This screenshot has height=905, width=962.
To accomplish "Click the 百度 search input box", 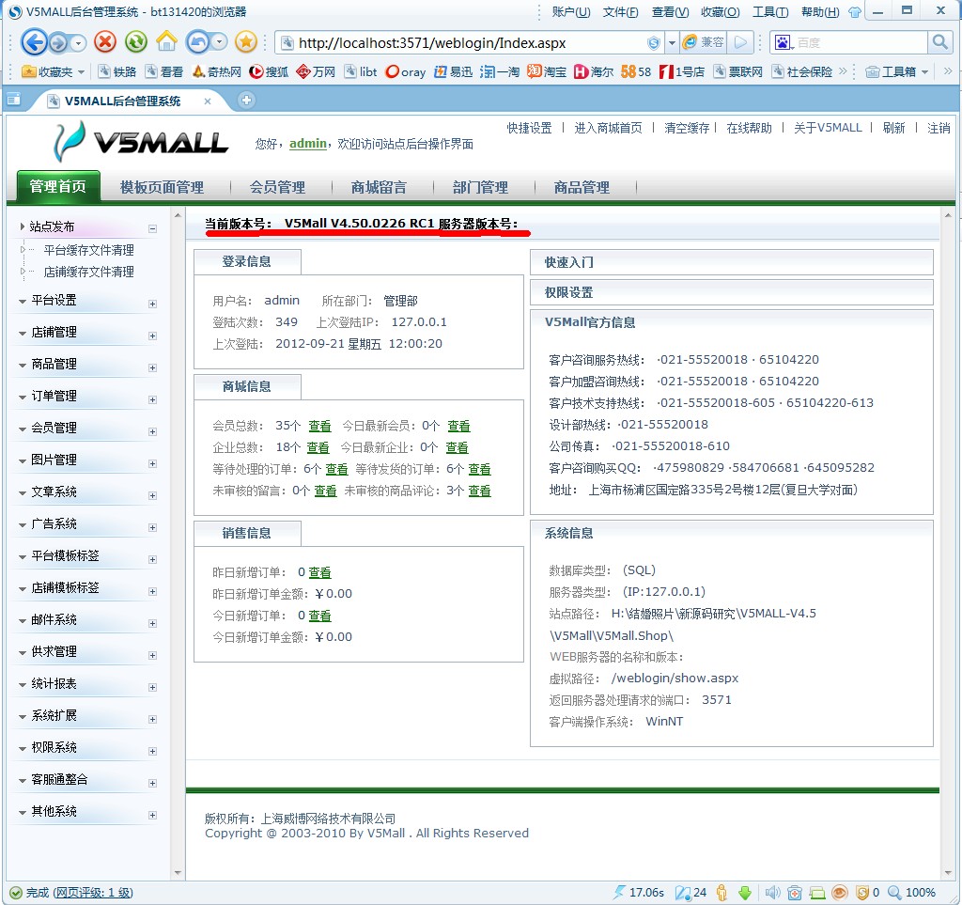I will (x=861, y=42).
